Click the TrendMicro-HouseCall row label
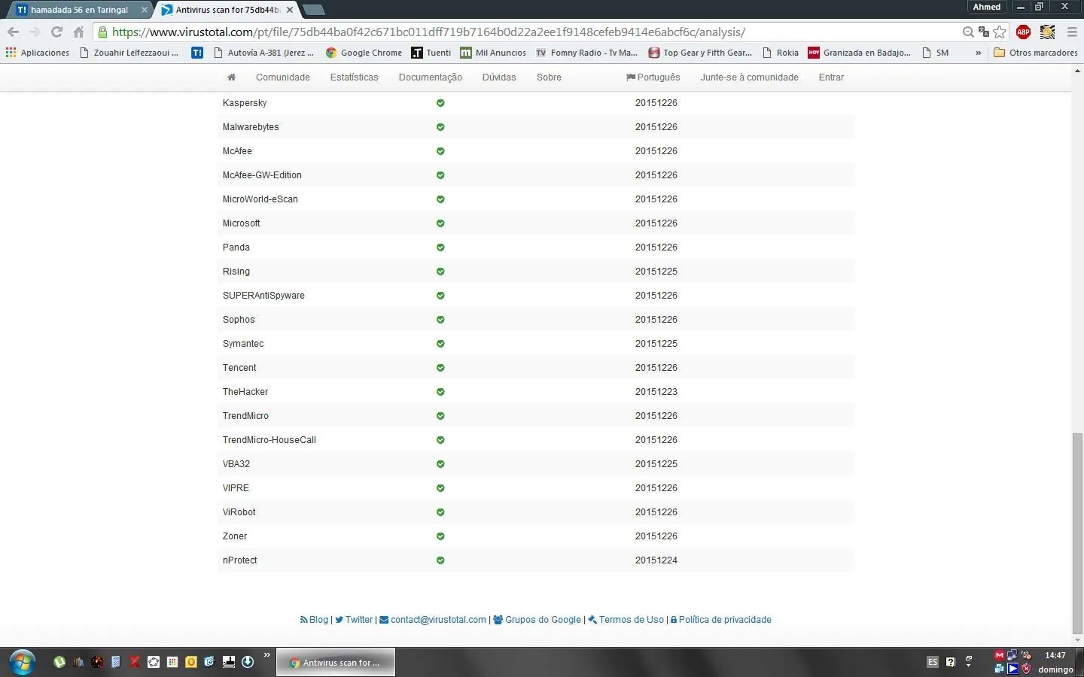Image resolution: width=1084 pixels, height=677 pixels. pos(269,440)
